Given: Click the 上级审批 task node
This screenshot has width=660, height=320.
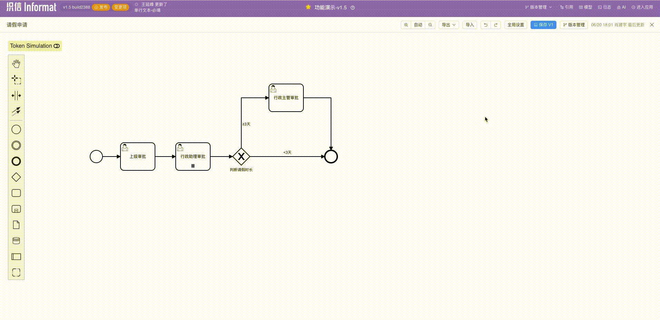Looking at the screenshot, I should coord(137,156).
